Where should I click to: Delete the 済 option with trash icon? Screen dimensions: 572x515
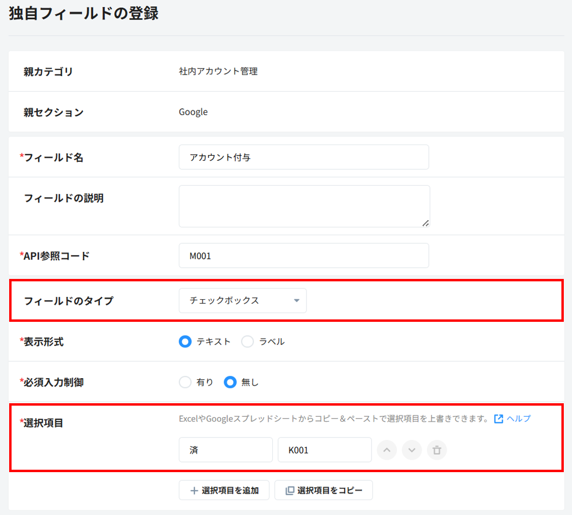coord(437,450)
